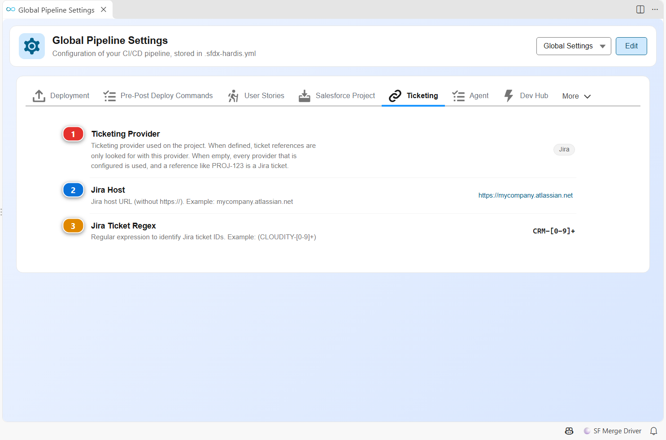
Task: Switch to the Deployment tab
Action: click(61, 96)
